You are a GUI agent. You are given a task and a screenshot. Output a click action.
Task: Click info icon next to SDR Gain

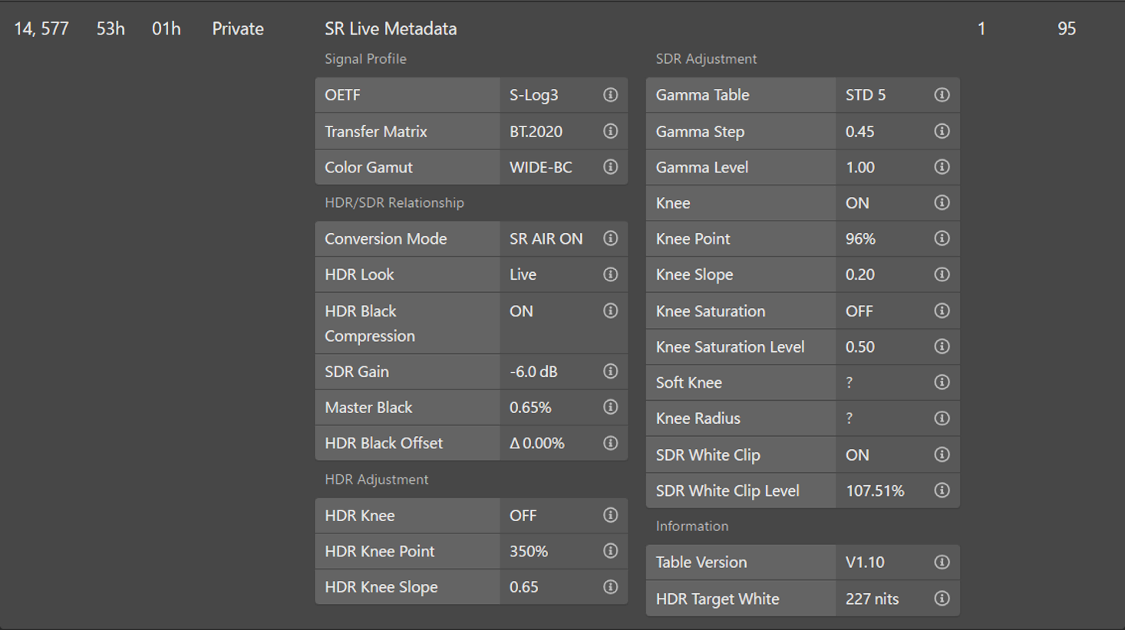click(610, 371)
